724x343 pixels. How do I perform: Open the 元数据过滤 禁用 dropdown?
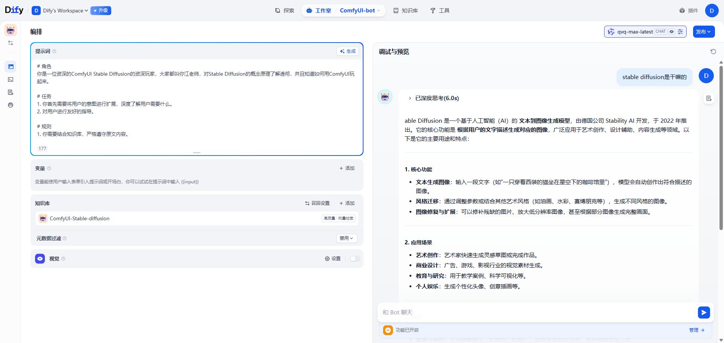tap(346, 238)
